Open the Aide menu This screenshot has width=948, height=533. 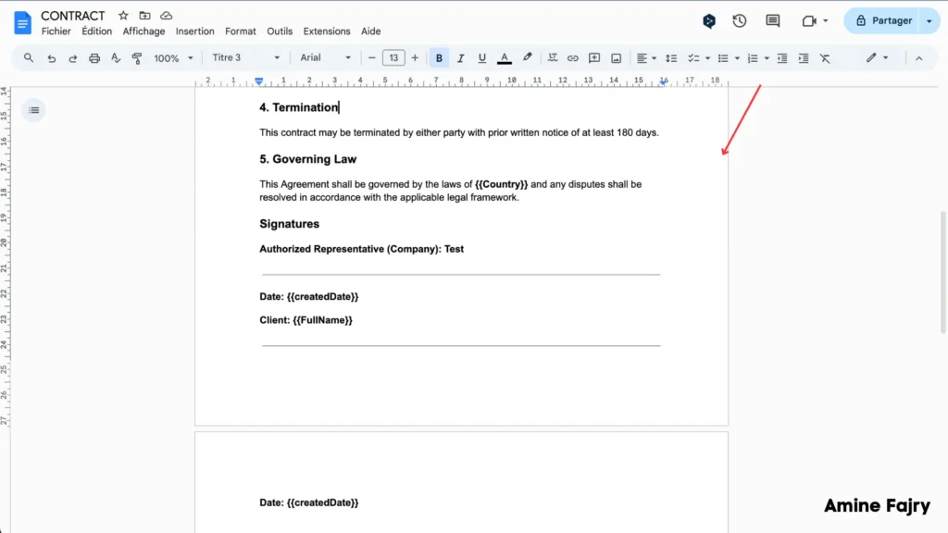[x=370, y=31]
